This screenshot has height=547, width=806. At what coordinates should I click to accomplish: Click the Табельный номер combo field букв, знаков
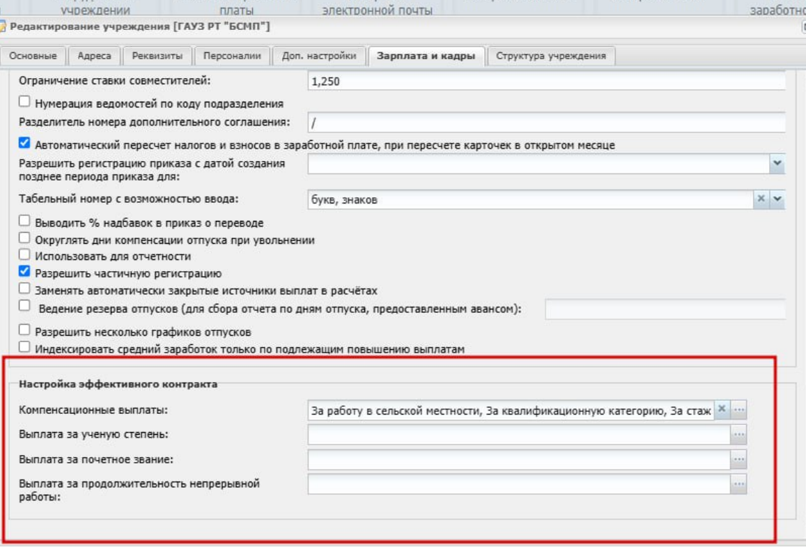(x=530, y=199)
